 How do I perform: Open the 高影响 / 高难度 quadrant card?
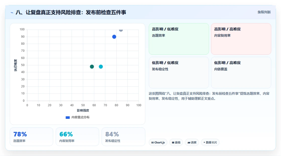pyautogui.click(x=241, y=39)
